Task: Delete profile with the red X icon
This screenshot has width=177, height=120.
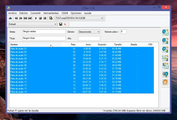Action: tap(65, 24)
